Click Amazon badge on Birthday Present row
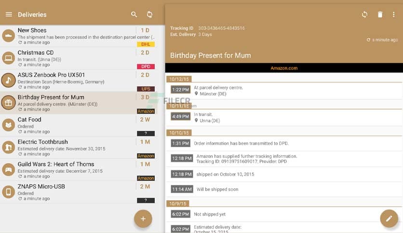The width and height of the screenshot is (403, 233). [146, 111]
